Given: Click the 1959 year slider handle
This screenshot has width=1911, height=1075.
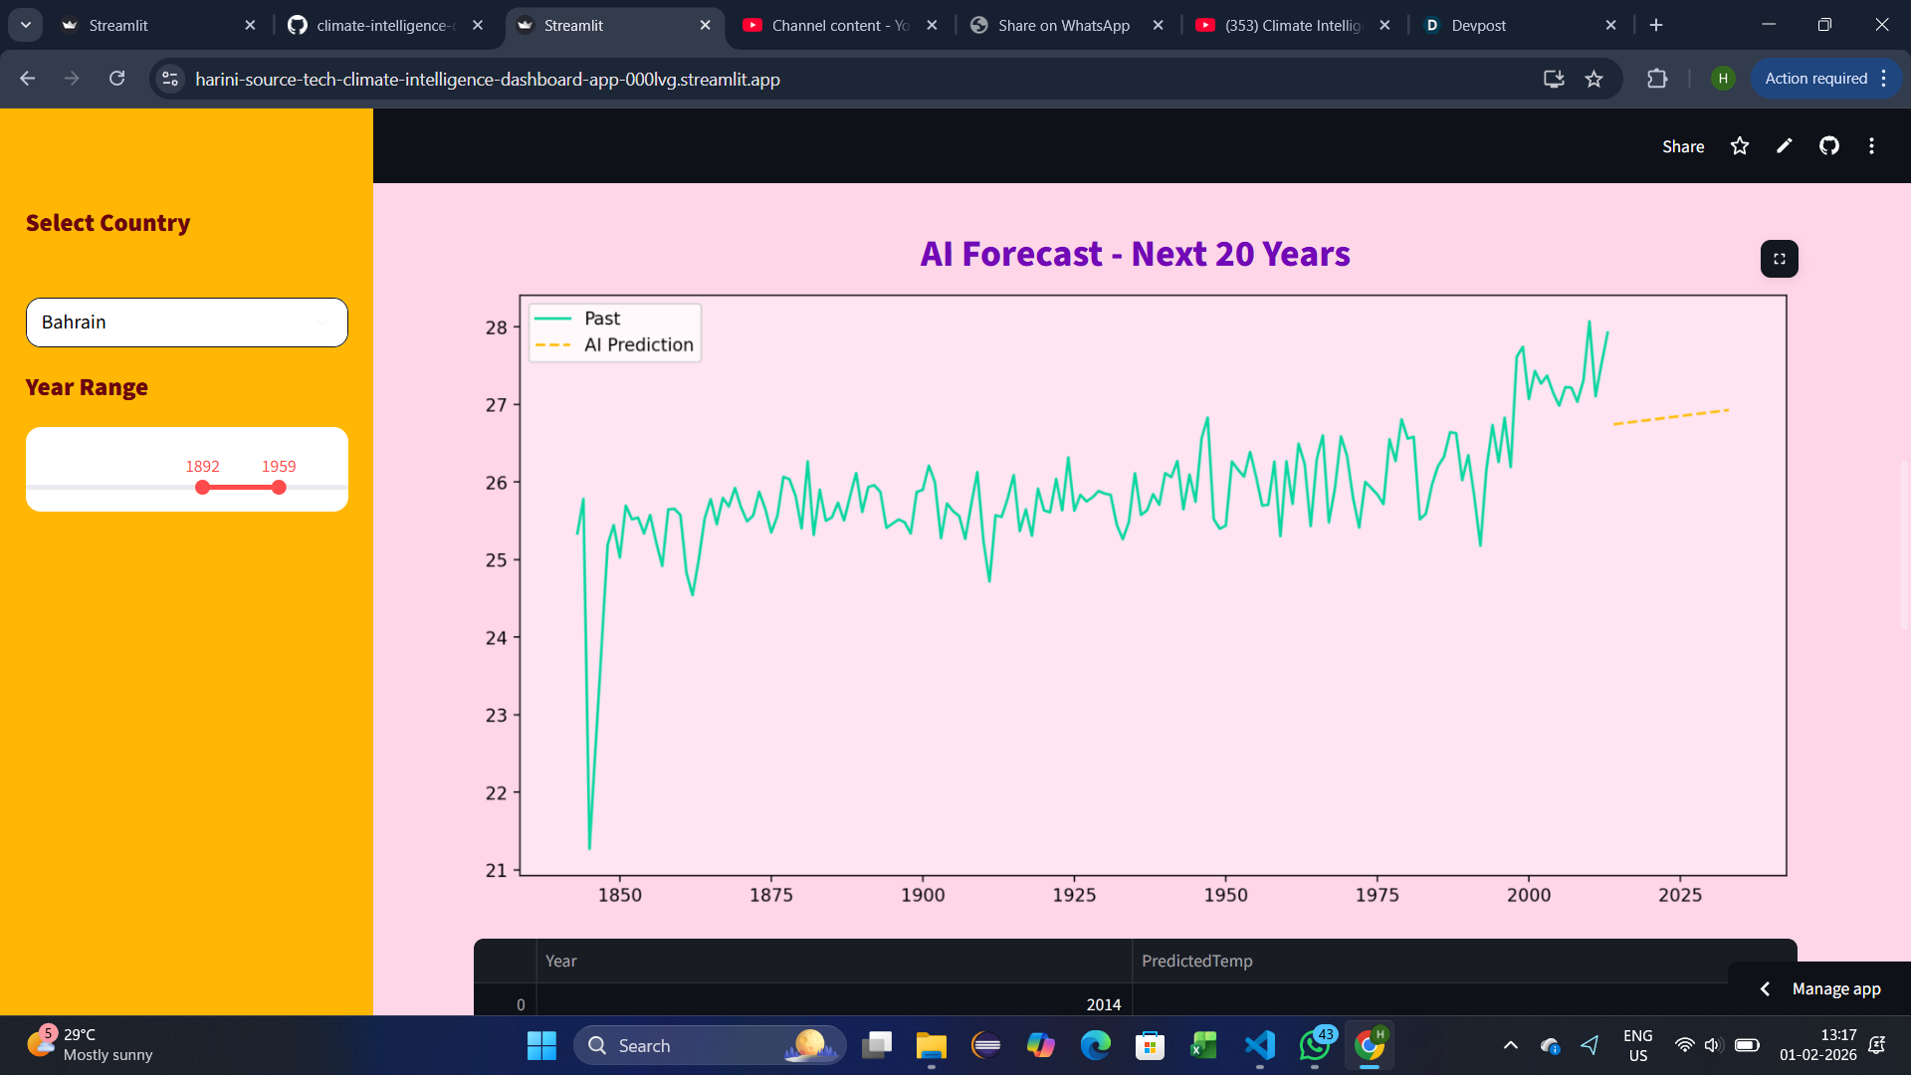Looking at the screenshot, I should [x=279, y=488].
